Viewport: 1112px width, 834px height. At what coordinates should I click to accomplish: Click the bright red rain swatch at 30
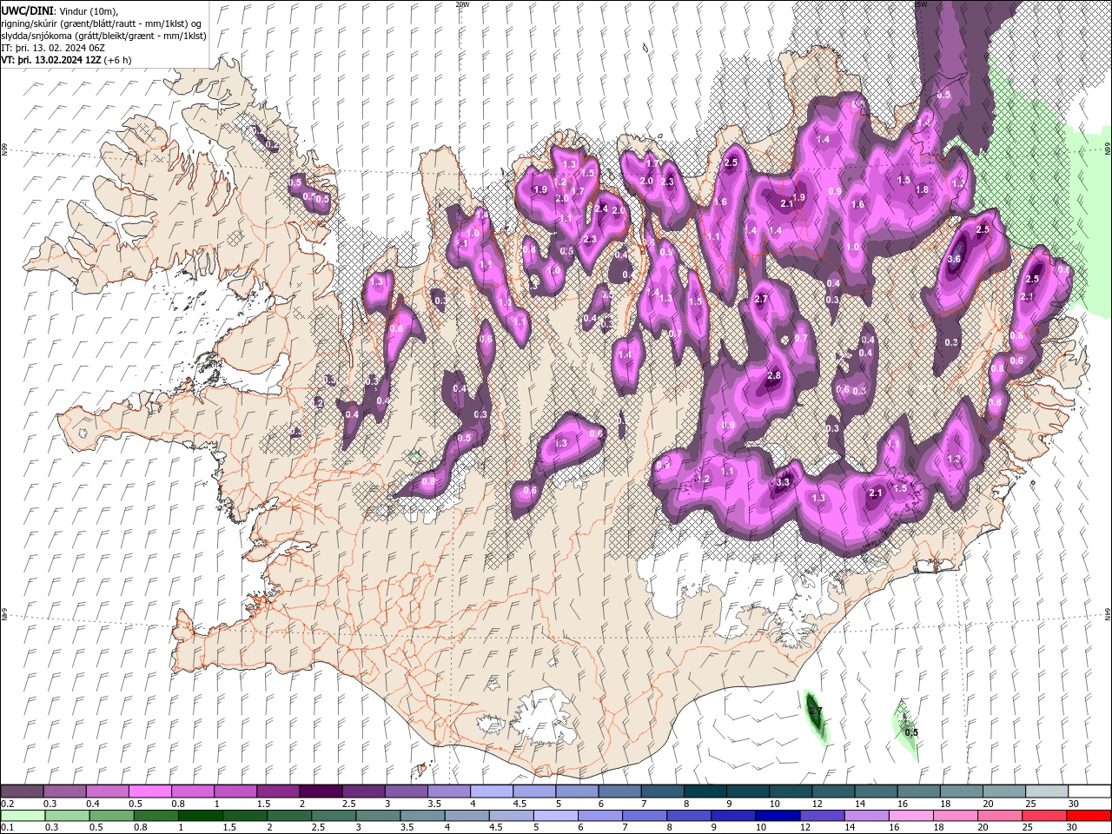[x=1089, y=816]
